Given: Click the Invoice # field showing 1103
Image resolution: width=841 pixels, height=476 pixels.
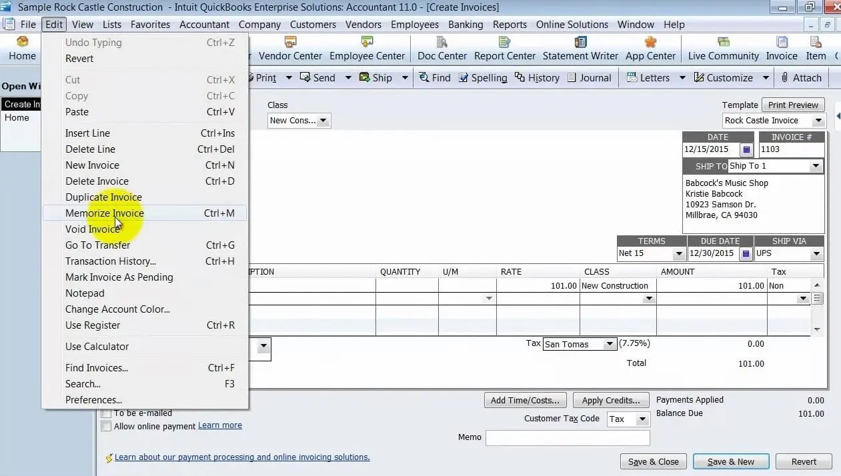Looking at the screenshot, I should click(792, 149).
